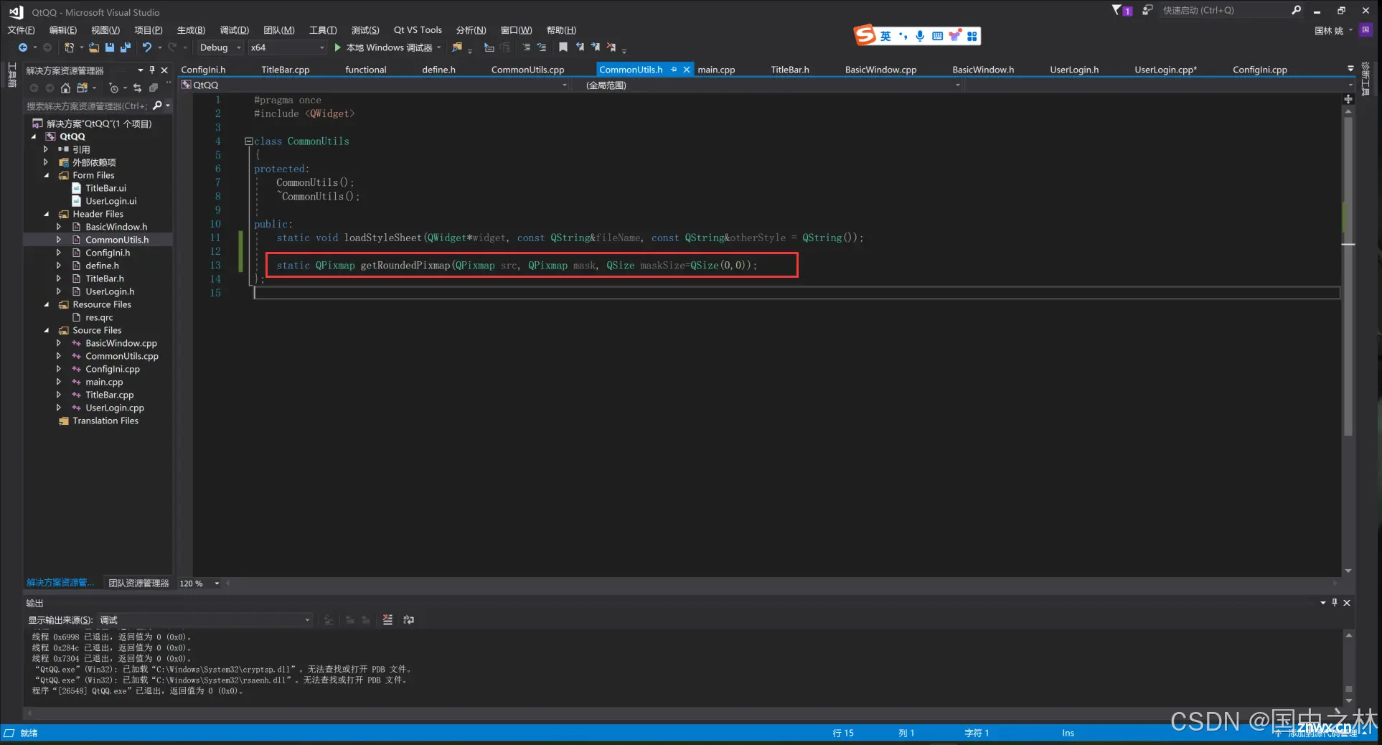Open the 生成(B) build menu
The height and width of the screenshot is (745, 1382).
[191, 29]
